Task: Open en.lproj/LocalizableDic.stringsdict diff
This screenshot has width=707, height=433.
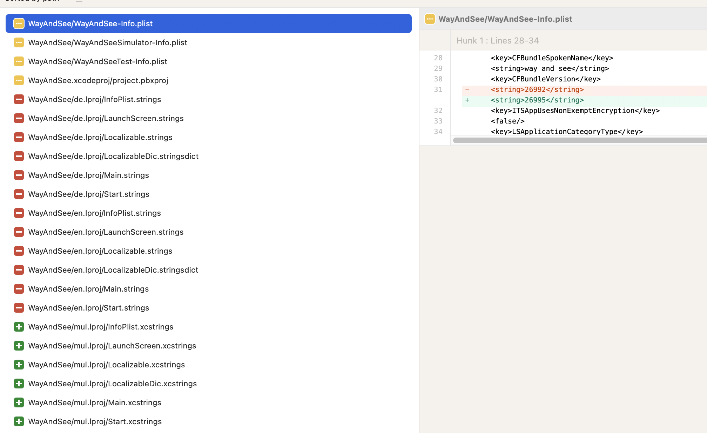Action: 113,270
